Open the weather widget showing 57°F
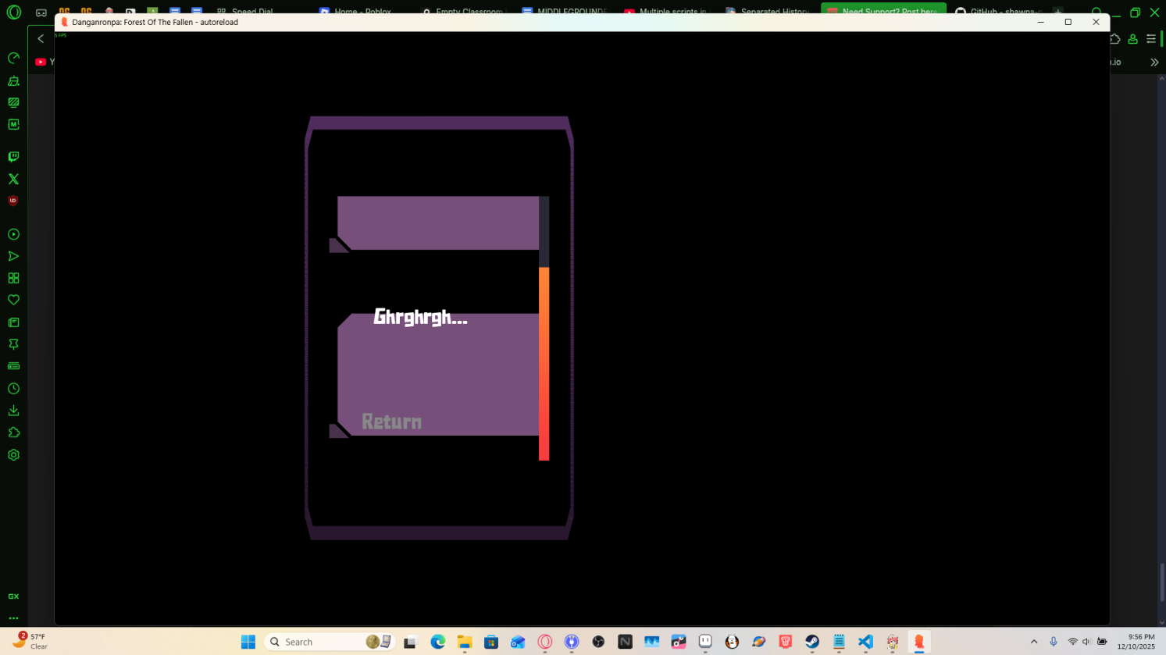The height and width of the screenshot is (655, 1166). coord(30,642)
